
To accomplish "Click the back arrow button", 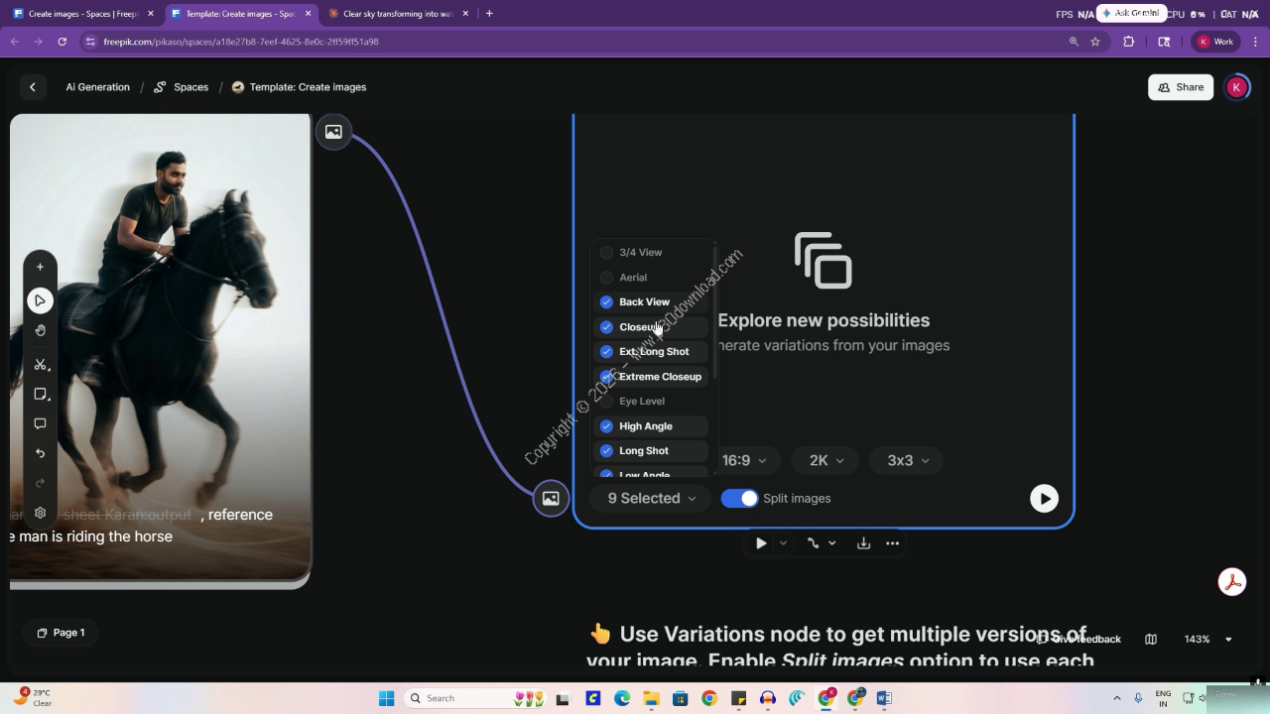I will pyautogui.click(x=33, y=87).
